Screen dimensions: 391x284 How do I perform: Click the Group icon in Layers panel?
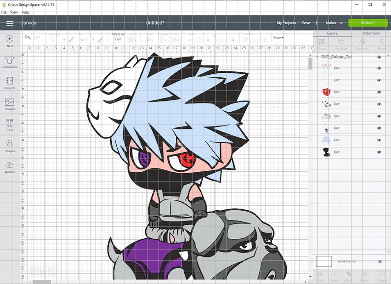tap(322, 41)
